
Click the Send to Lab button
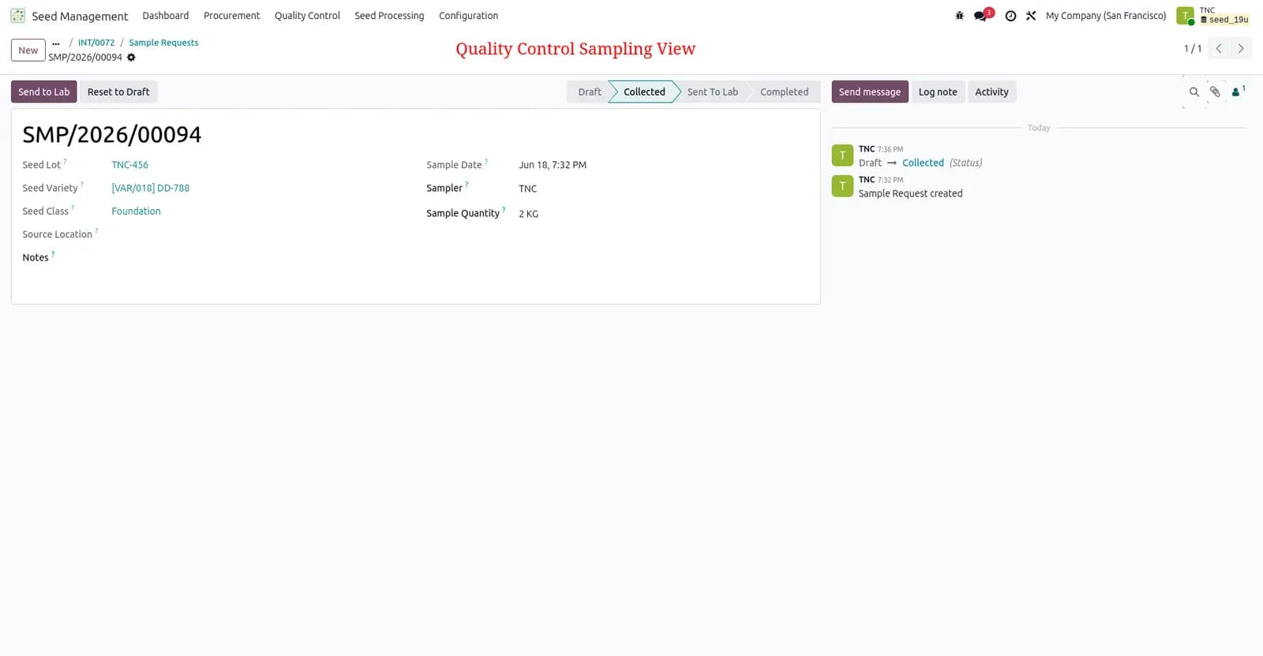44,92
